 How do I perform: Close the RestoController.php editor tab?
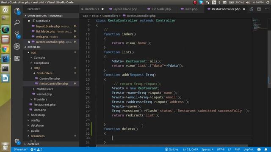244,9
